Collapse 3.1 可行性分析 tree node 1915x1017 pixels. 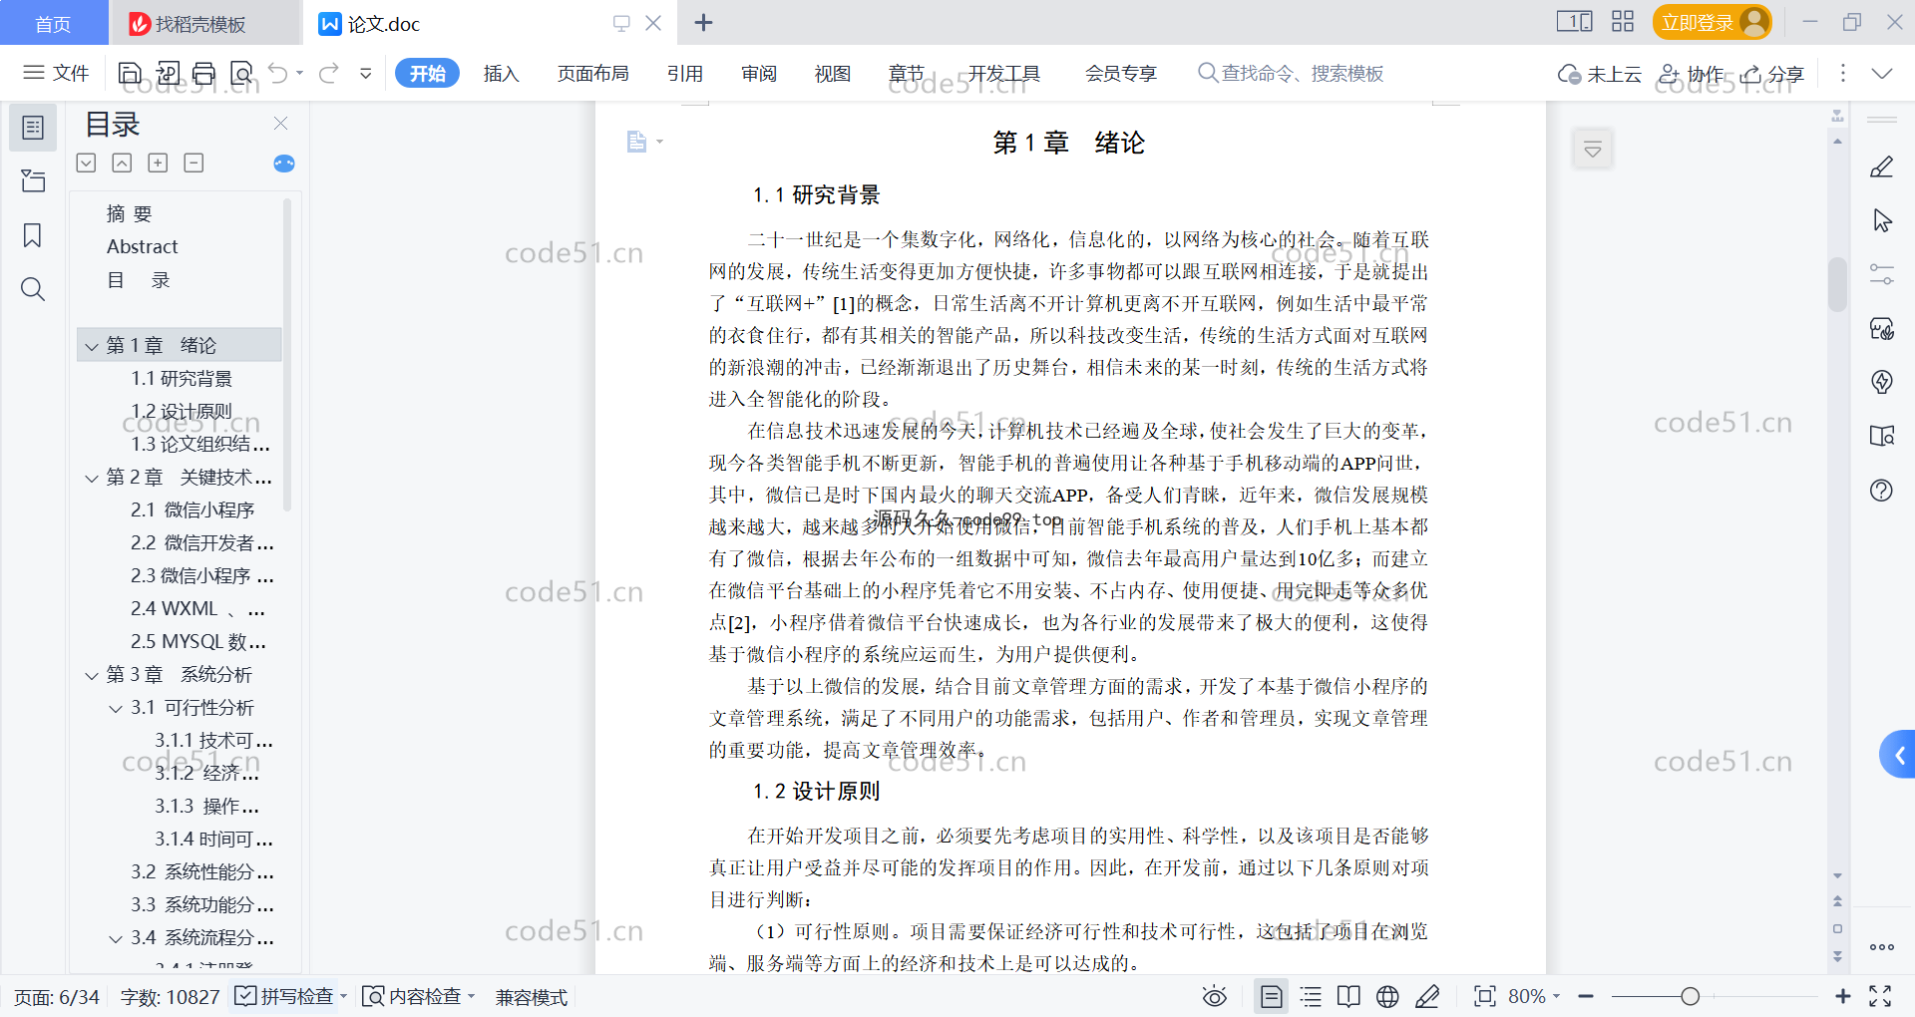click(116, 708)
